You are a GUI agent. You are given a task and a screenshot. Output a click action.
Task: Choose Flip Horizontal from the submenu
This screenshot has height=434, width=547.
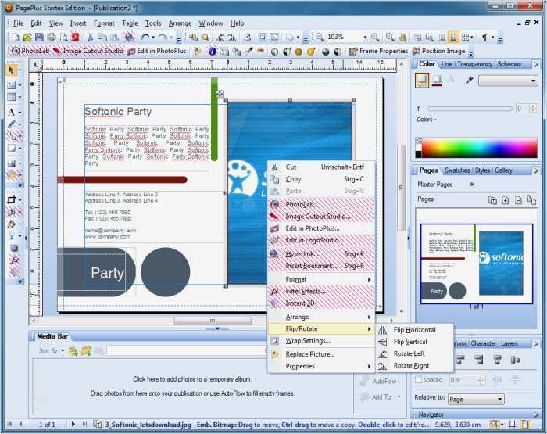(414, 330)
